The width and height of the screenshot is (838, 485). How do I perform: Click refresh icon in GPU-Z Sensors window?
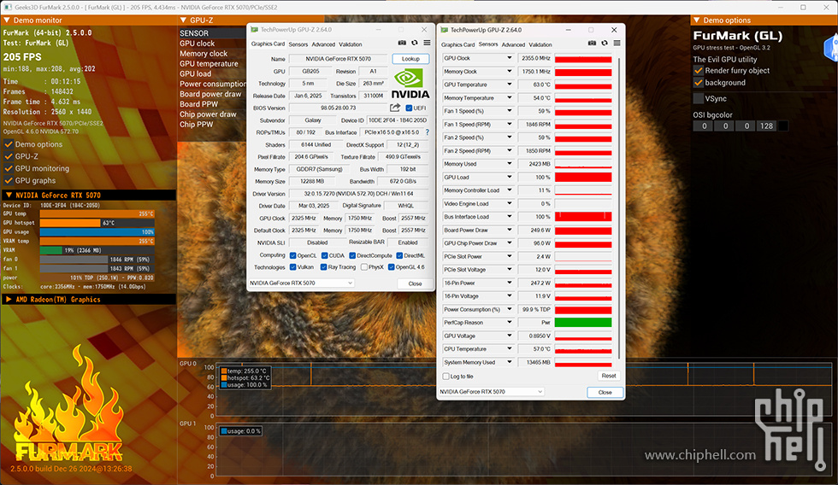[605, 44]
